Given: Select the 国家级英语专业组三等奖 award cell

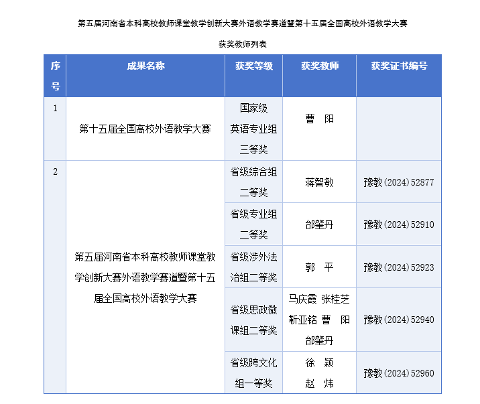Looking at the screenshot, I should pos(253,129).
